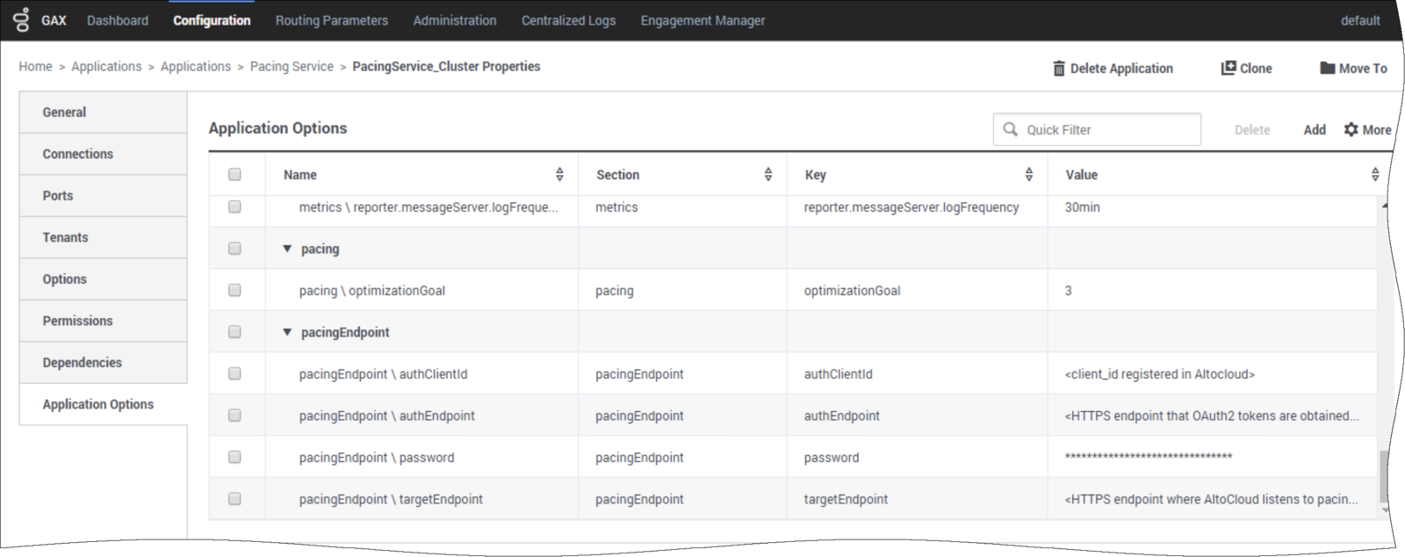Click the Delete Application trash icon
1405x557 pixels.
[1059, 69]
